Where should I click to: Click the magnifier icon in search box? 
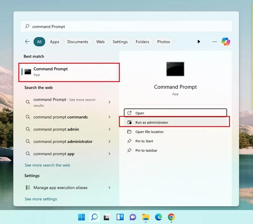point(27,26)
